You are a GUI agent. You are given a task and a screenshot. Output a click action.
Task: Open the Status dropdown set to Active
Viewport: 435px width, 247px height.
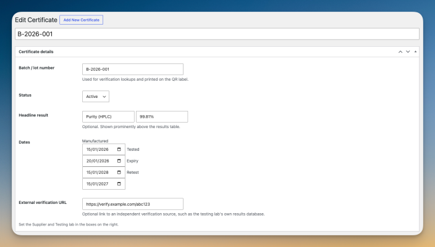[x=96, y=97]
